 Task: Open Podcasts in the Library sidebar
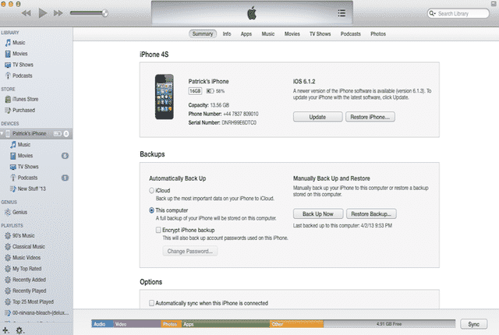coord(19,76)
